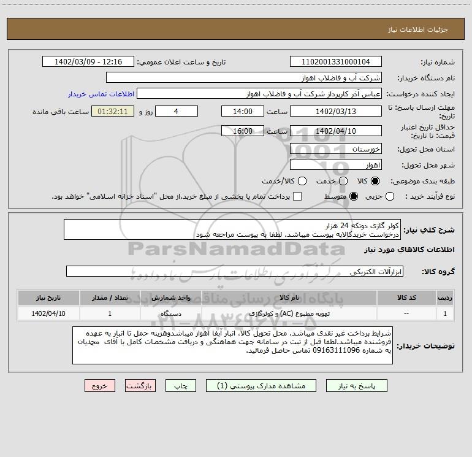Click the buyer name field شرکت آب و فاضلاب اهواز
This screenshot has height=457, width=472.
244,77
